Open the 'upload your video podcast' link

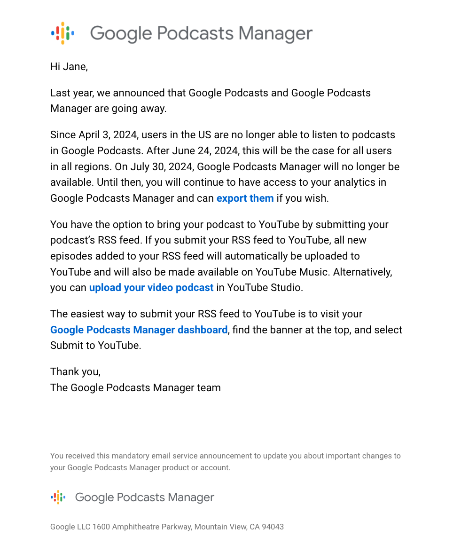151,287
